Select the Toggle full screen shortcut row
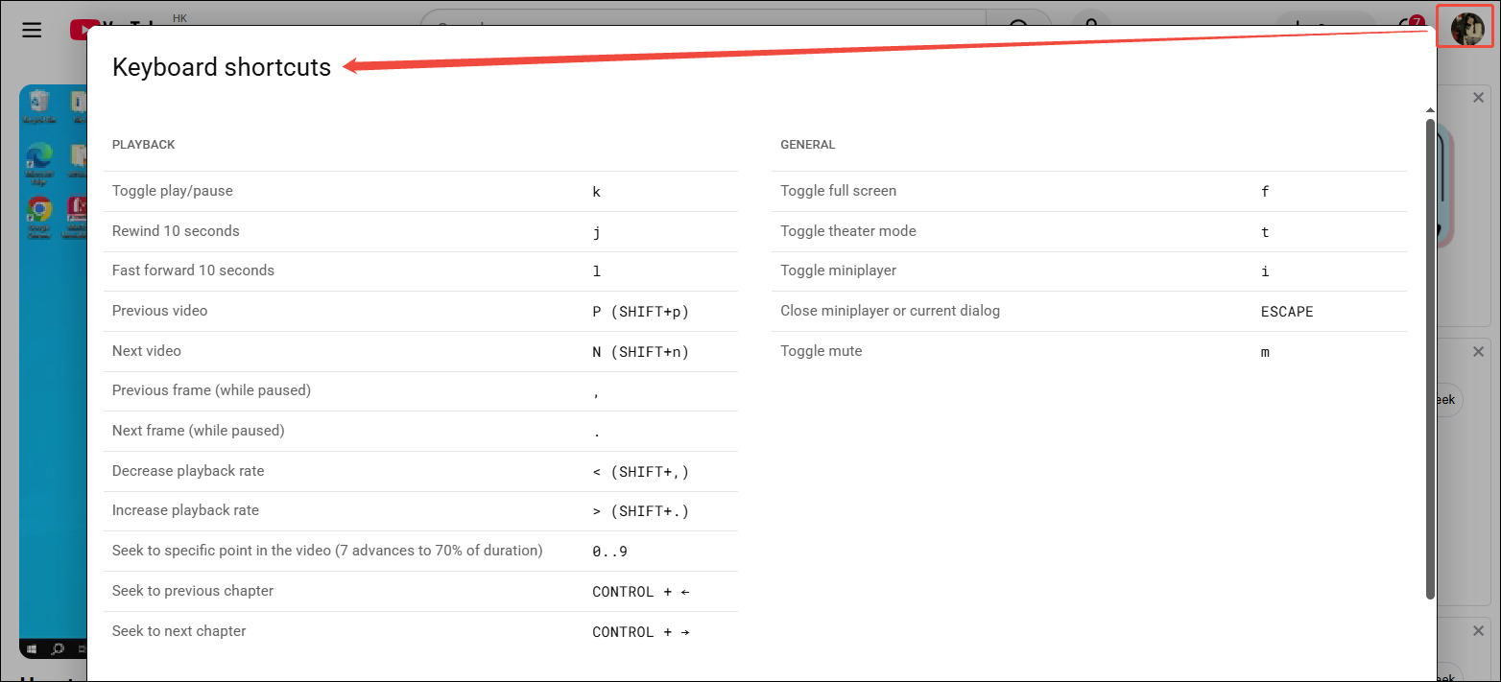 pyautogui.click(x=1089, y=191)
